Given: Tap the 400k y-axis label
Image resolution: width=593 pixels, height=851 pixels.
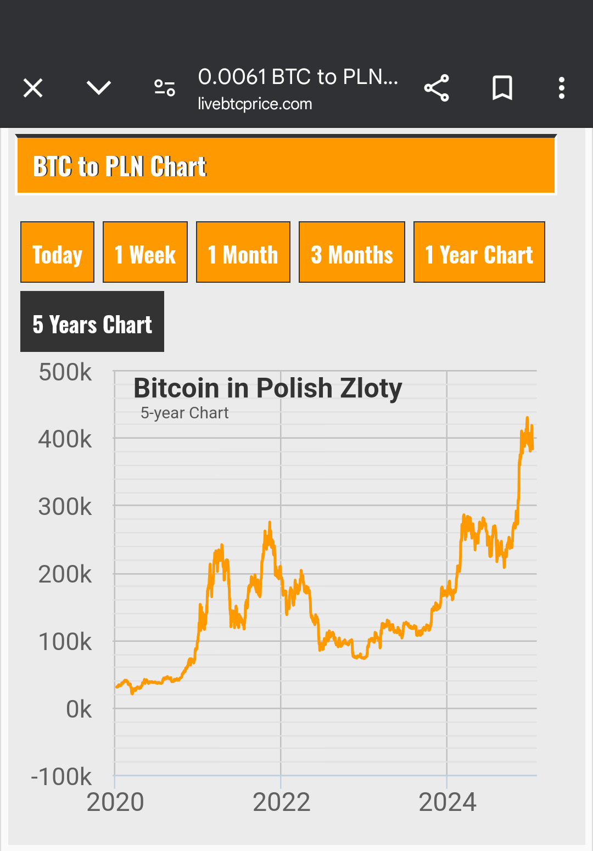Looking at the screenshot, I should coord(65,439).
